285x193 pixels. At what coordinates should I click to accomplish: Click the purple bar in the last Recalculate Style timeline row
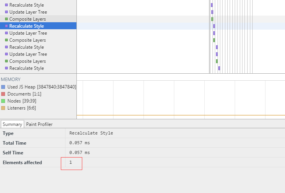tap(219, 68)
